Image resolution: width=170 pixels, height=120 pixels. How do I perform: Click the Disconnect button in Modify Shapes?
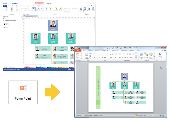pos(23,12)
